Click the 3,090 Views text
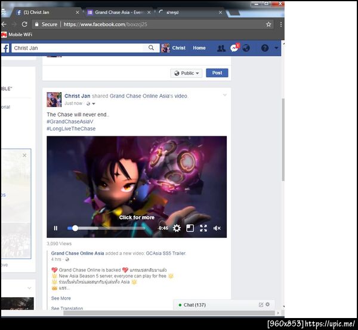 pos(59,244)
